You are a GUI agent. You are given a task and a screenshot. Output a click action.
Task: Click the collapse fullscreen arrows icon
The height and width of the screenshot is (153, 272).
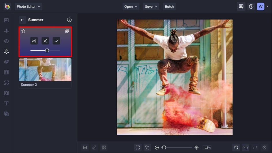pyautogui.click(x=147, y=148)
